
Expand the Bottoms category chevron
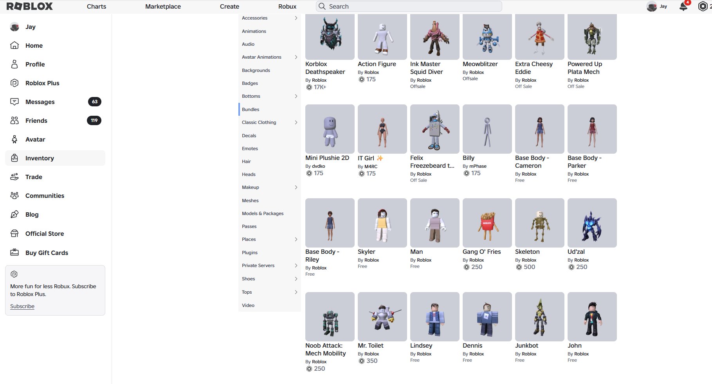click(296, 96)
